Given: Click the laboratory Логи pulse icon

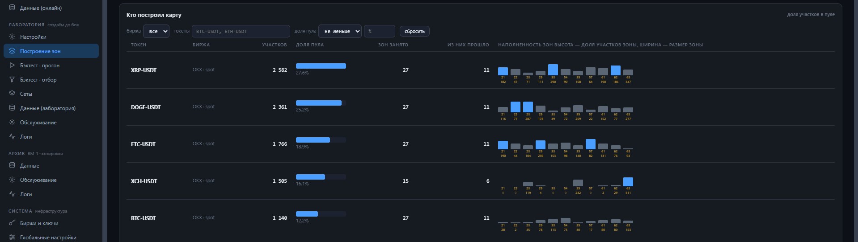Looking at the screenshot, I should coord(12,136).
